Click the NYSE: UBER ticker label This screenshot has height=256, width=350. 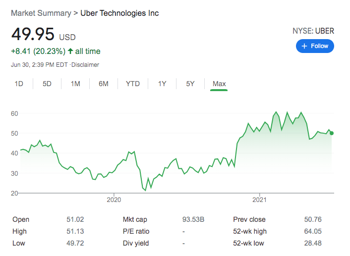coord(313,31)
